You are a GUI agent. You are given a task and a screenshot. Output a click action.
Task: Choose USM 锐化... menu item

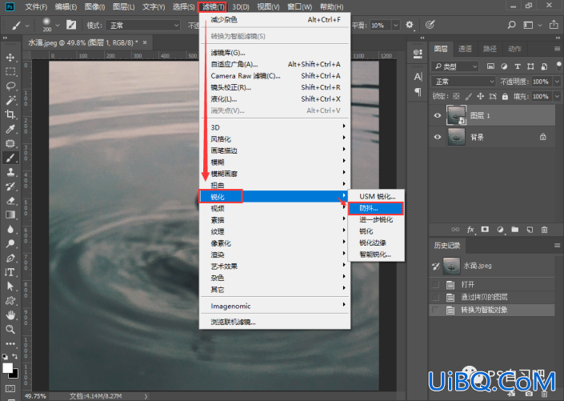click(376, 197)
